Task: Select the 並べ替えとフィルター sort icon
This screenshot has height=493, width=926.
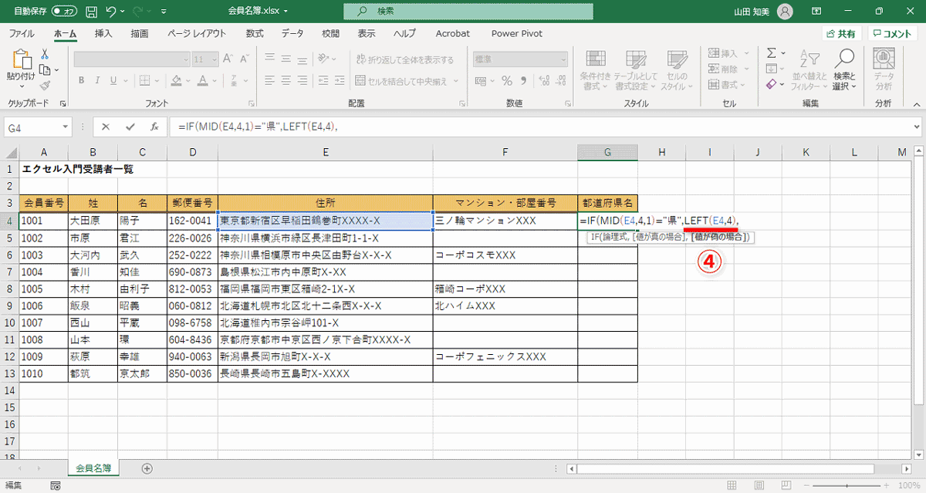Action: click(x=809, y=68)
